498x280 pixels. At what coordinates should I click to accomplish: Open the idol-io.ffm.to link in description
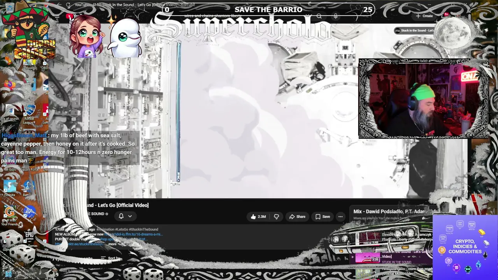tap(133, 234)
